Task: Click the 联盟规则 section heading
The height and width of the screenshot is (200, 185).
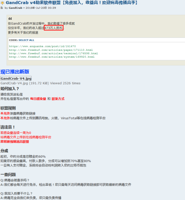Action: pos(8,108)
